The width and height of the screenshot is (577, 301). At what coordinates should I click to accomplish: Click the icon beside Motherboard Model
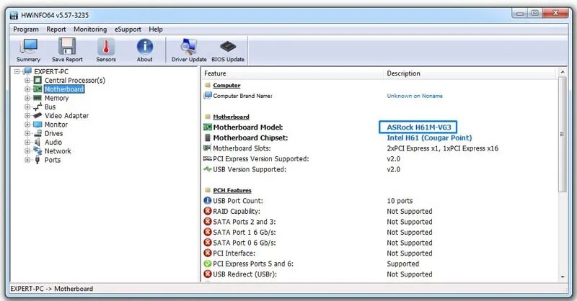[208, 127]
